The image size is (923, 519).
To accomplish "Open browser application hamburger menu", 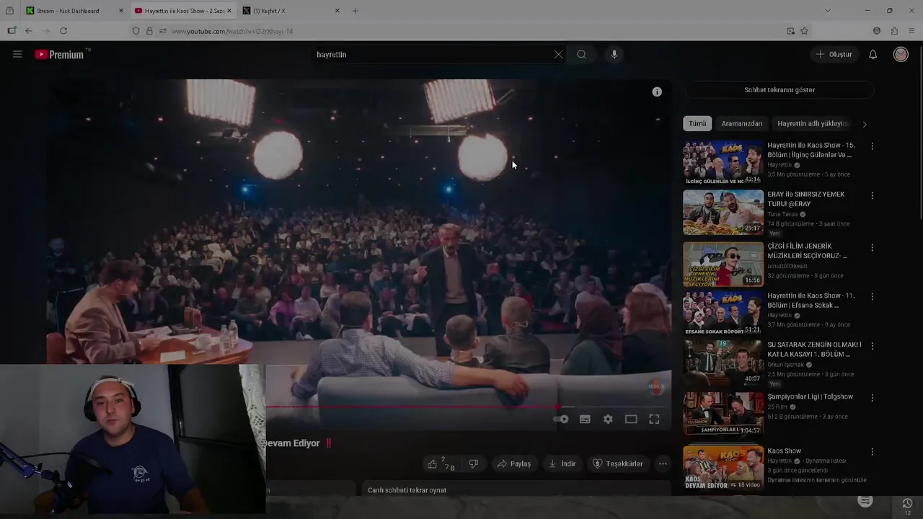I will point(911,31).
